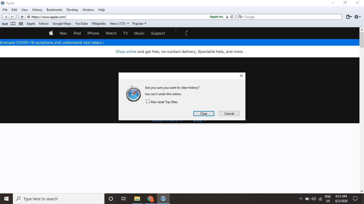Go to iPhone in Apple navigation

click(93, 33)
